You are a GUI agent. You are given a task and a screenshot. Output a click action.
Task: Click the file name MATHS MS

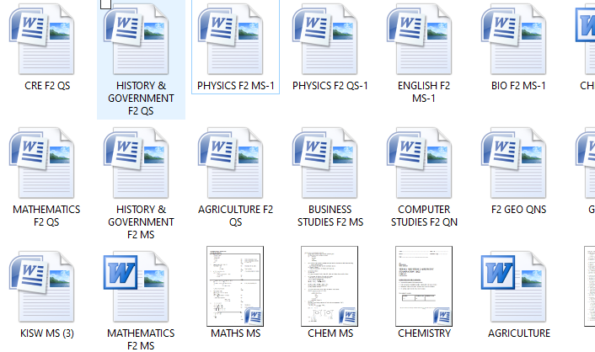(236, 333)
